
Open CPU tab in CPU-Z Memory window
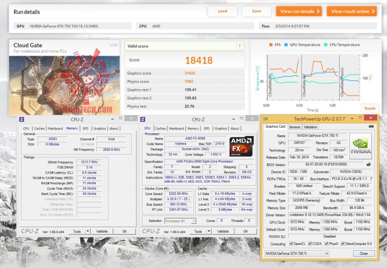coord(26,128)
